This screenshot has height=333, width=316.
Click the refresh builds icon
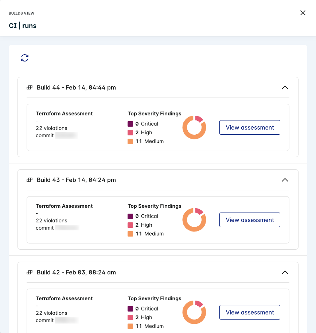pos(25,58)
